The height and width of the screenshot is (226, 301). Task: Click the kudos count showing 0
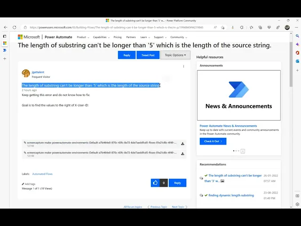pyautogui.click(x=164, y=183)
